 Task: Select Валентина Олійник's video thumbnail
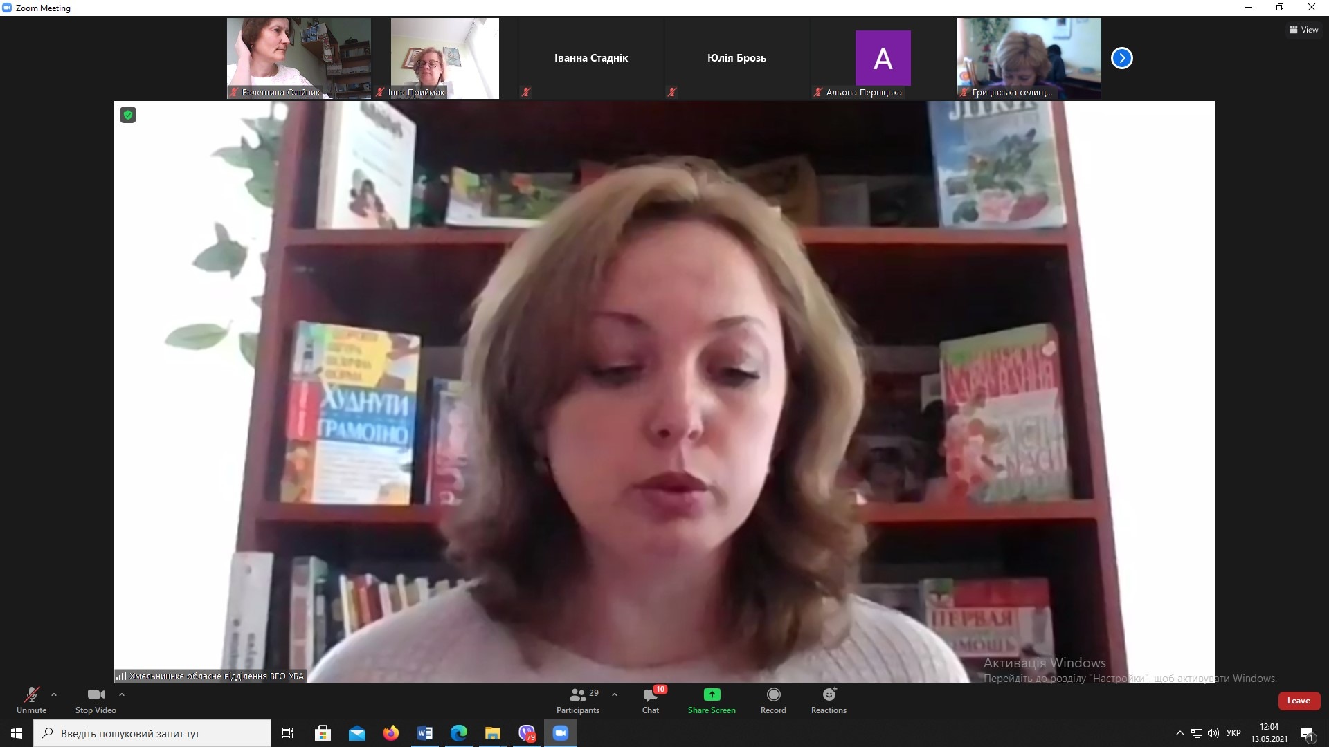[x=298, y=58]
